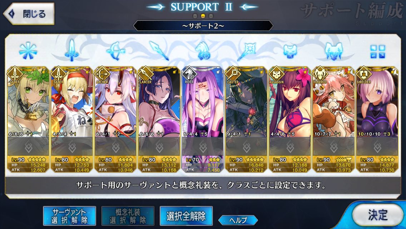Click サーヴァント選択解除 button
Viewport: 406px width, 229px height.
[x=69, y=216]
